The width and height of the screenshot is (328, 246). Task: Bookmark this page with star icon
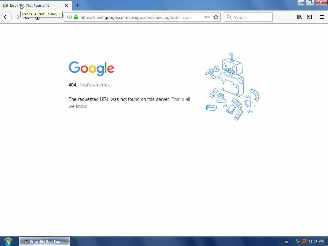(x=216, y=17)
